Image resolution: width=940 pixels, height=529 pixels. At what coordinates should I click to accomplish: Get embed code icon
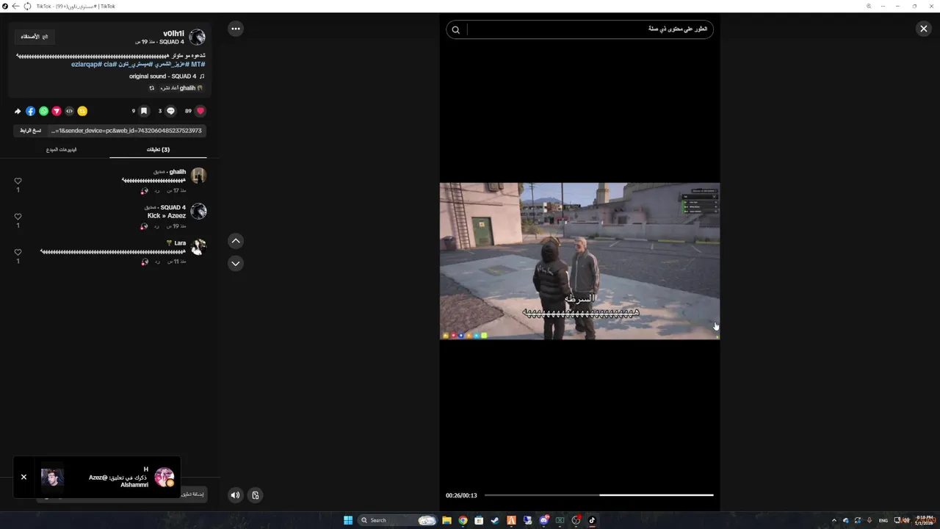(x=70, y=111)
